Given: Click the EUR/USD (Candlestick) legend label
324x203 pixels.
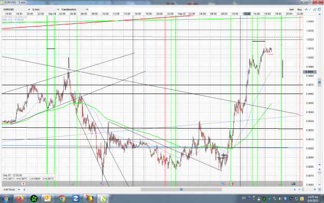Looking at the screenshot, I should pyautogui.click(x=15, y=17).
